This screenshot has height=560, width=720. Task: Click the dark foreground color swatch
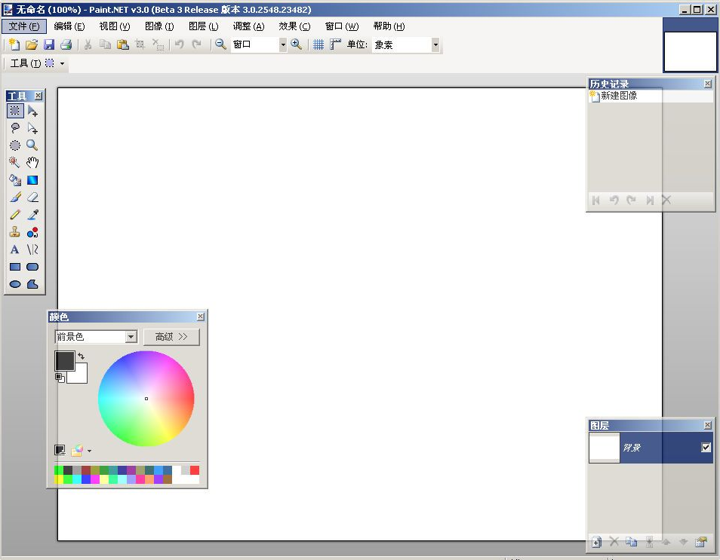click(x=65, y=361)
